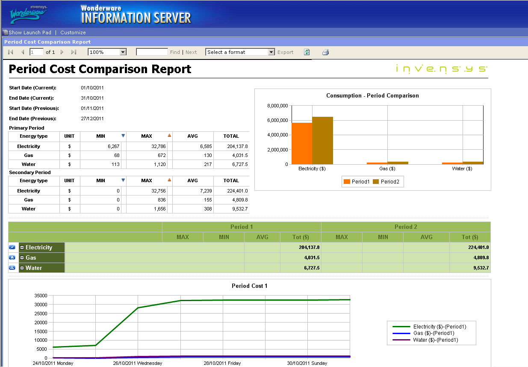Expand the Water row details
The image size is (528, 367).
pyautogui.click(x=22, y=268)
